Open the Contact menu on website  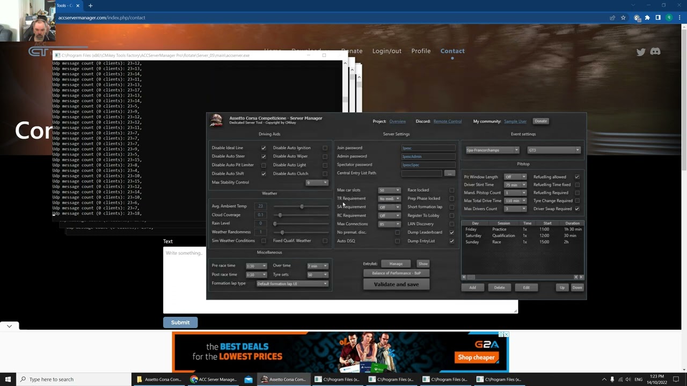coord(452,51)
